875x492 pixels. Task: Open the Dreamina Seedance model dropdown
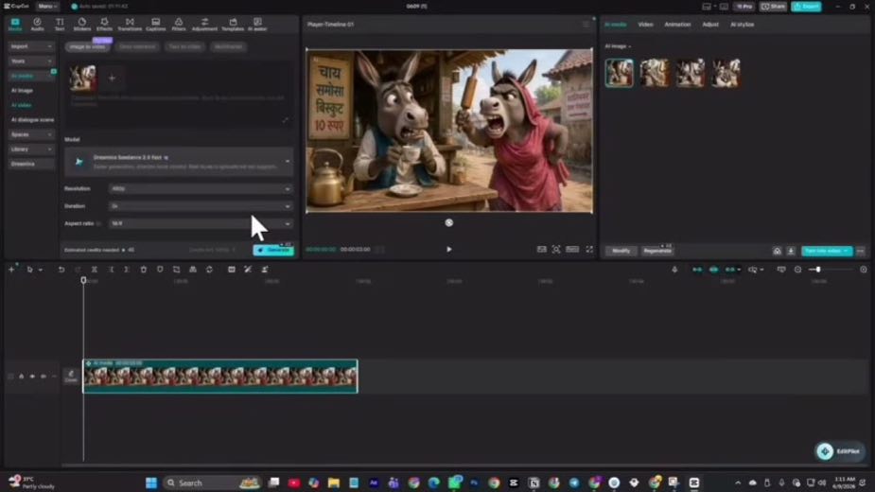coord(179,162)
